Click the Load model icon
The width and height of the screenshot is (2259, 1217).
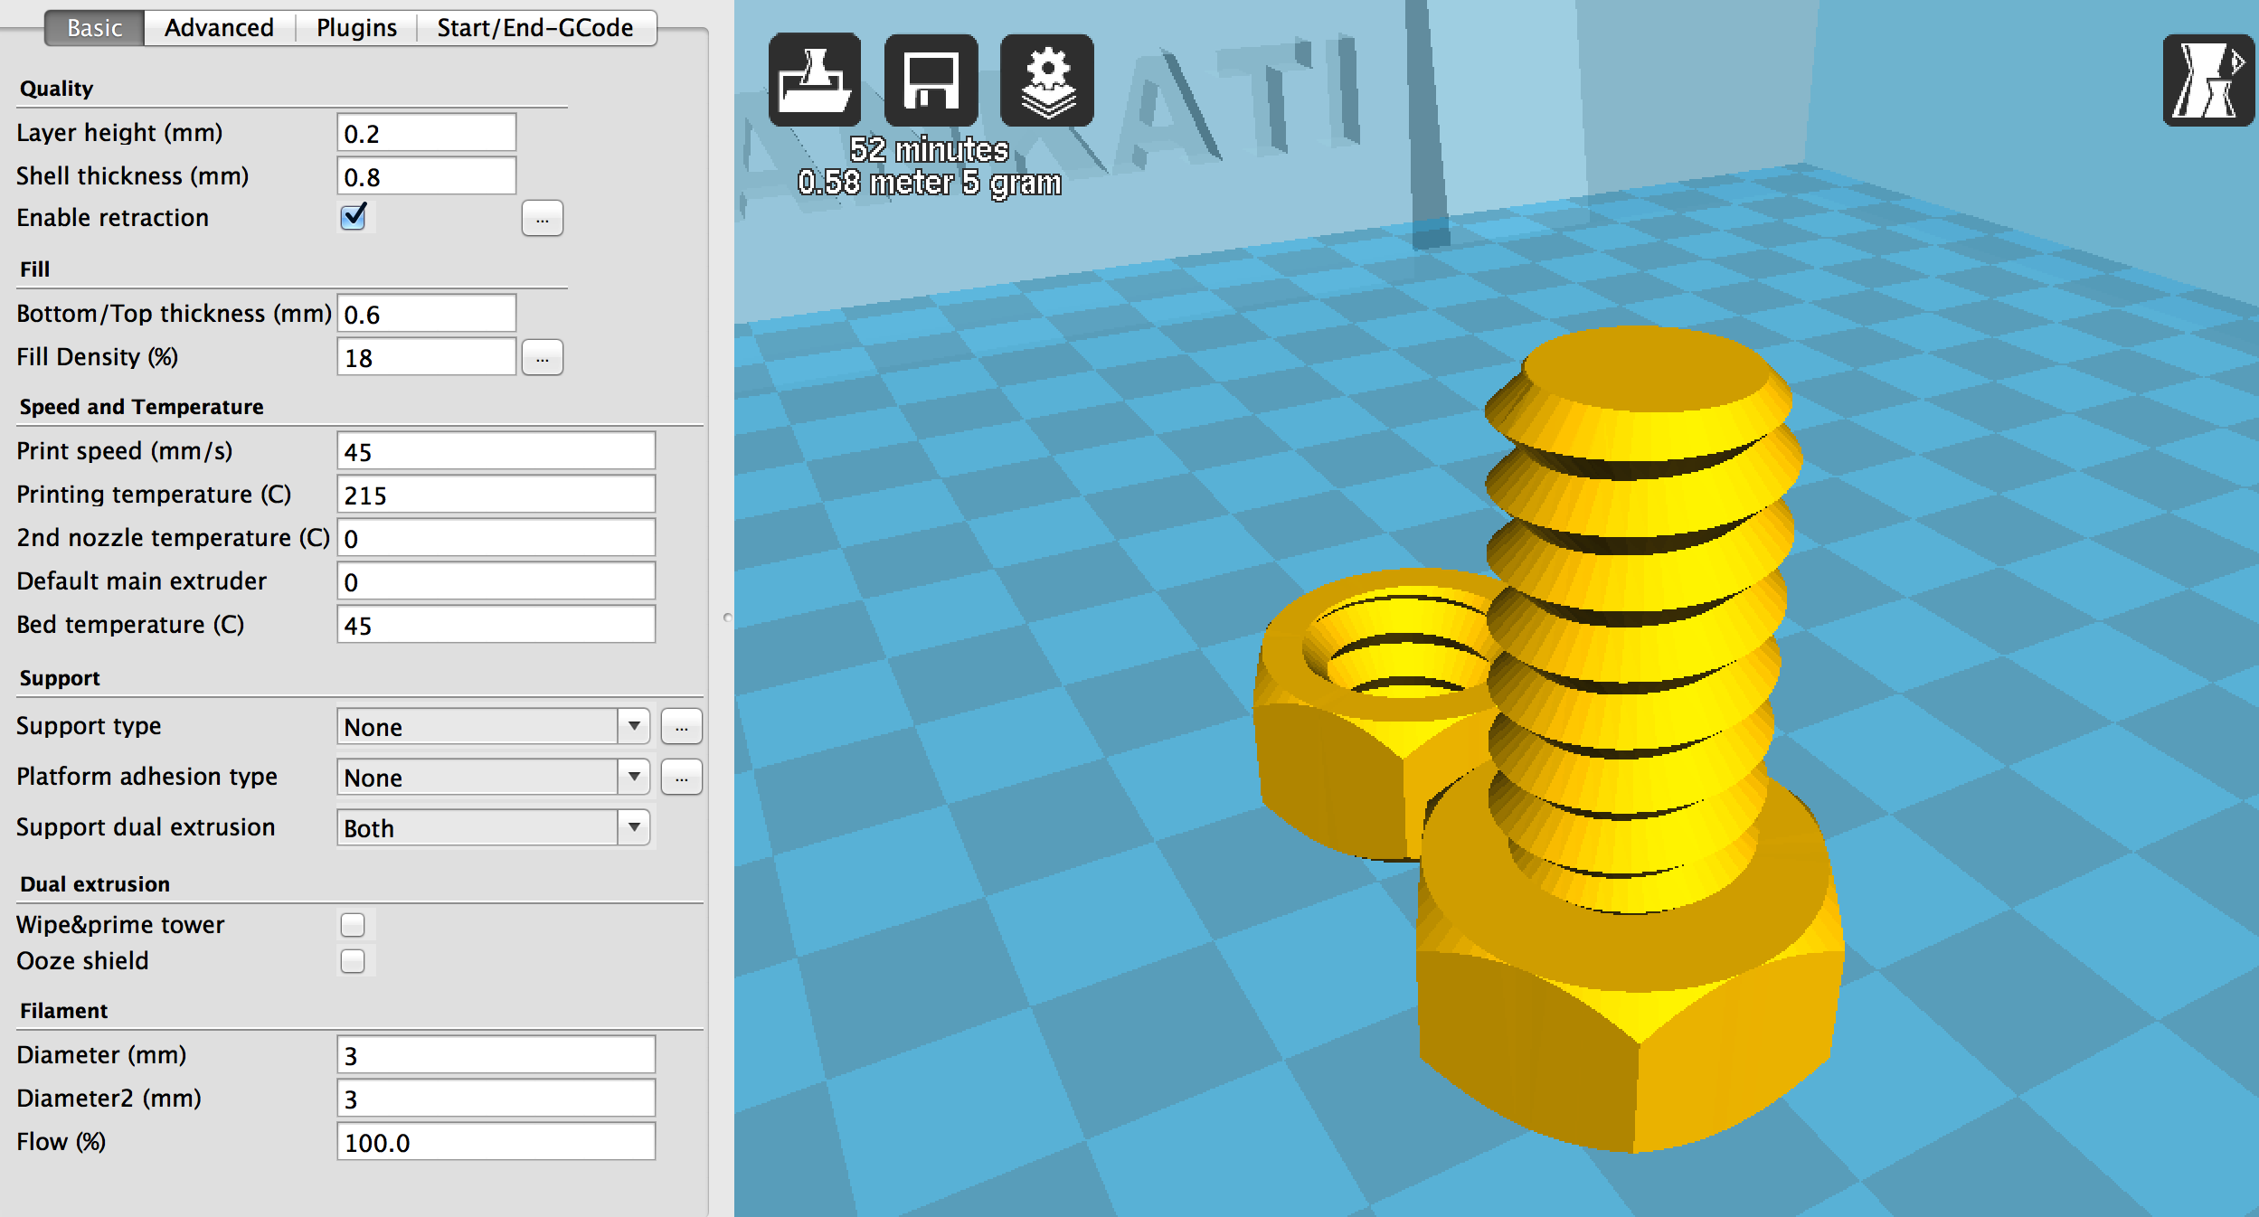tap(814, 80)
